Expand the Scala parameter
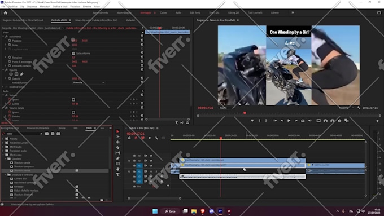 (x=6, y=45)
